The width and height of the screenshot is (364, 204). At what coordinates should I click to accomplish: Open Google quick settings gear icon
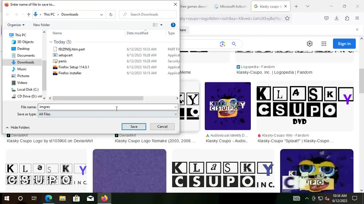(x=310, y=44)
